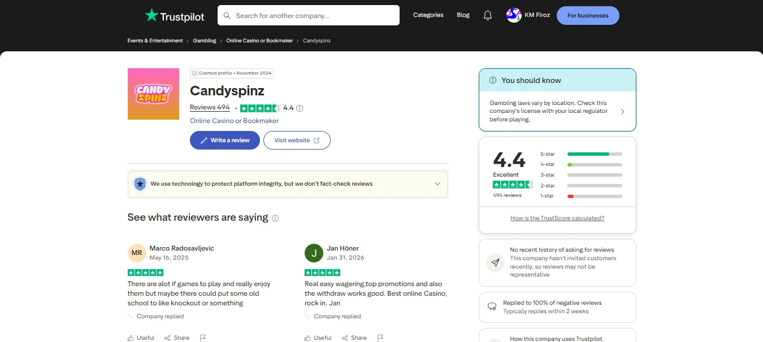Open Blog in the top navigation
Image resolution: width=763 pixels, height=342 pixels.
[463, 15]
